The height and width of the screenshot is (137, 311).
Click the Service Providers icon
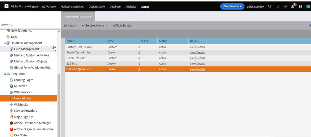pos(11,111)
